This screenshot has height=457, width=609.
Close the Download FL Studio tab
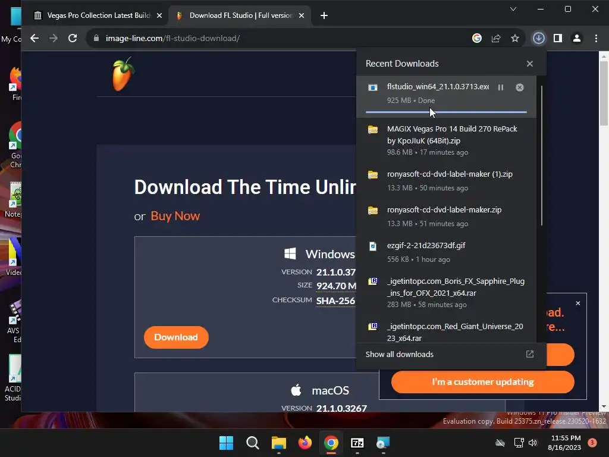click(302, 15)
